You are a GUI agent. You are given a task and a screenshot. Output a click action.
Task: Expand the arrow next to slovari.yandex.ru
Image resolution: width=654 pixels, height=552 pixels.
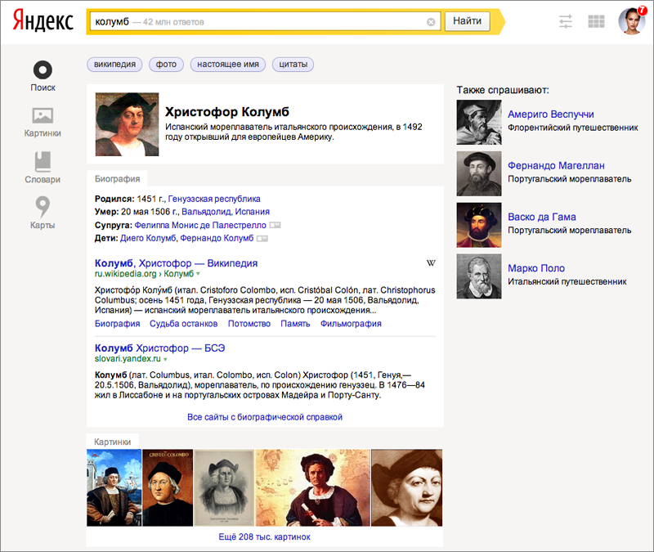(166, 359)
